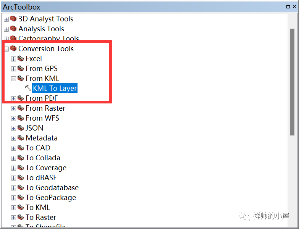Expand the From Raster toolset
299x229 pixels.
[13, 109]
